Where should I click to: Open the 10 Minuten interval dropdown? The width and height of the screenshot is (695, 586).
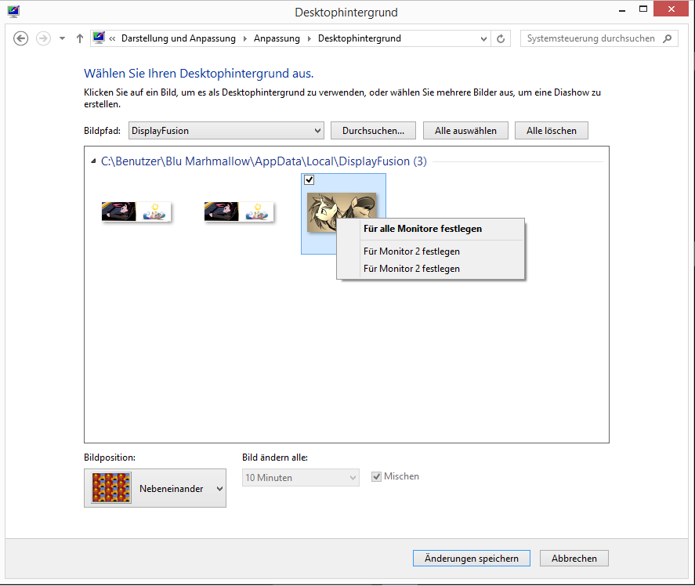(x=301, y=477)
